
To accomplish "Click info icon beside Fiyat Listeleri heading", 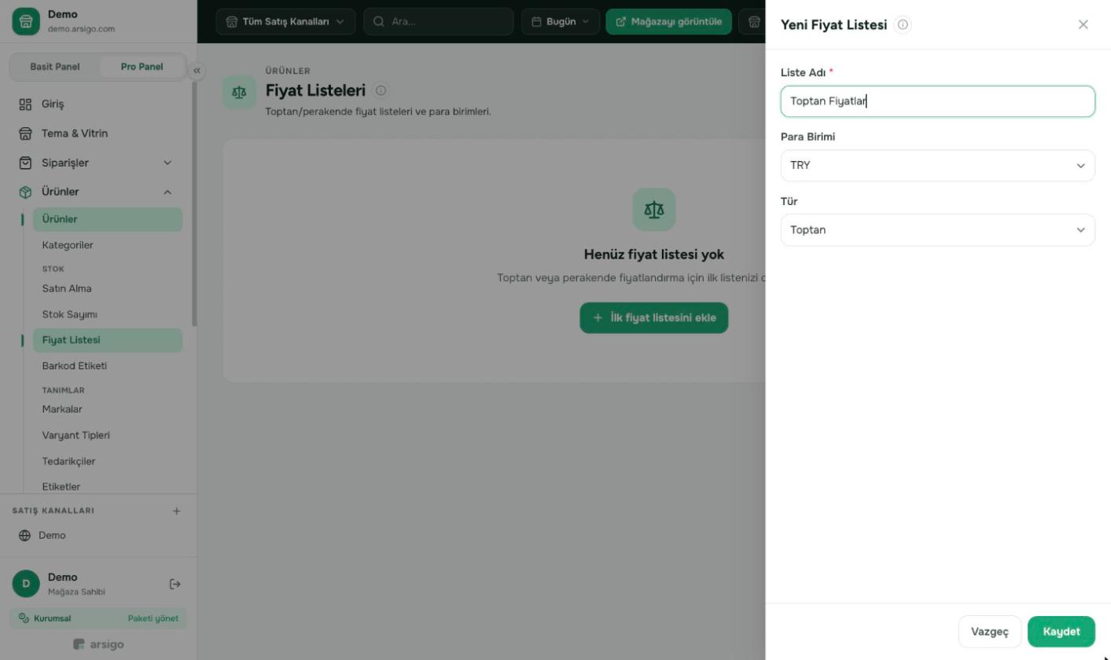I will coord(381,90).
